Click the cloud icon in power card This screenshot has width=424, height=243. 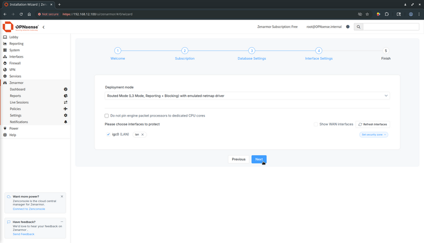(8, 196)
